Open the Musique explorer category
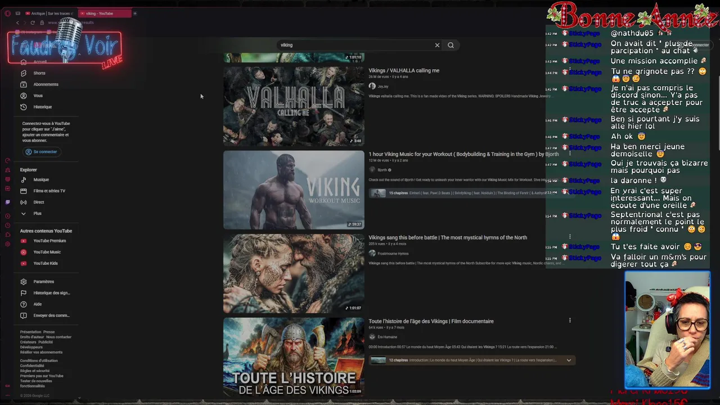 coord(41,179)
